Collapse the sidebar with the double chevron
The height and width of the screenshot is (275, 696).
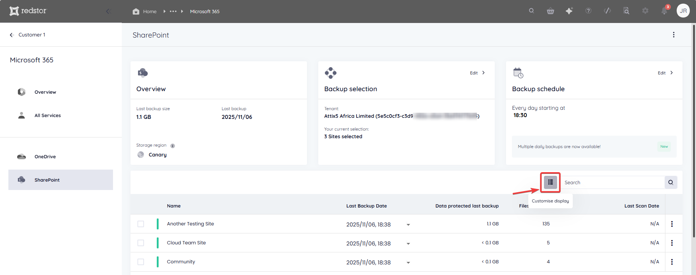108,11
